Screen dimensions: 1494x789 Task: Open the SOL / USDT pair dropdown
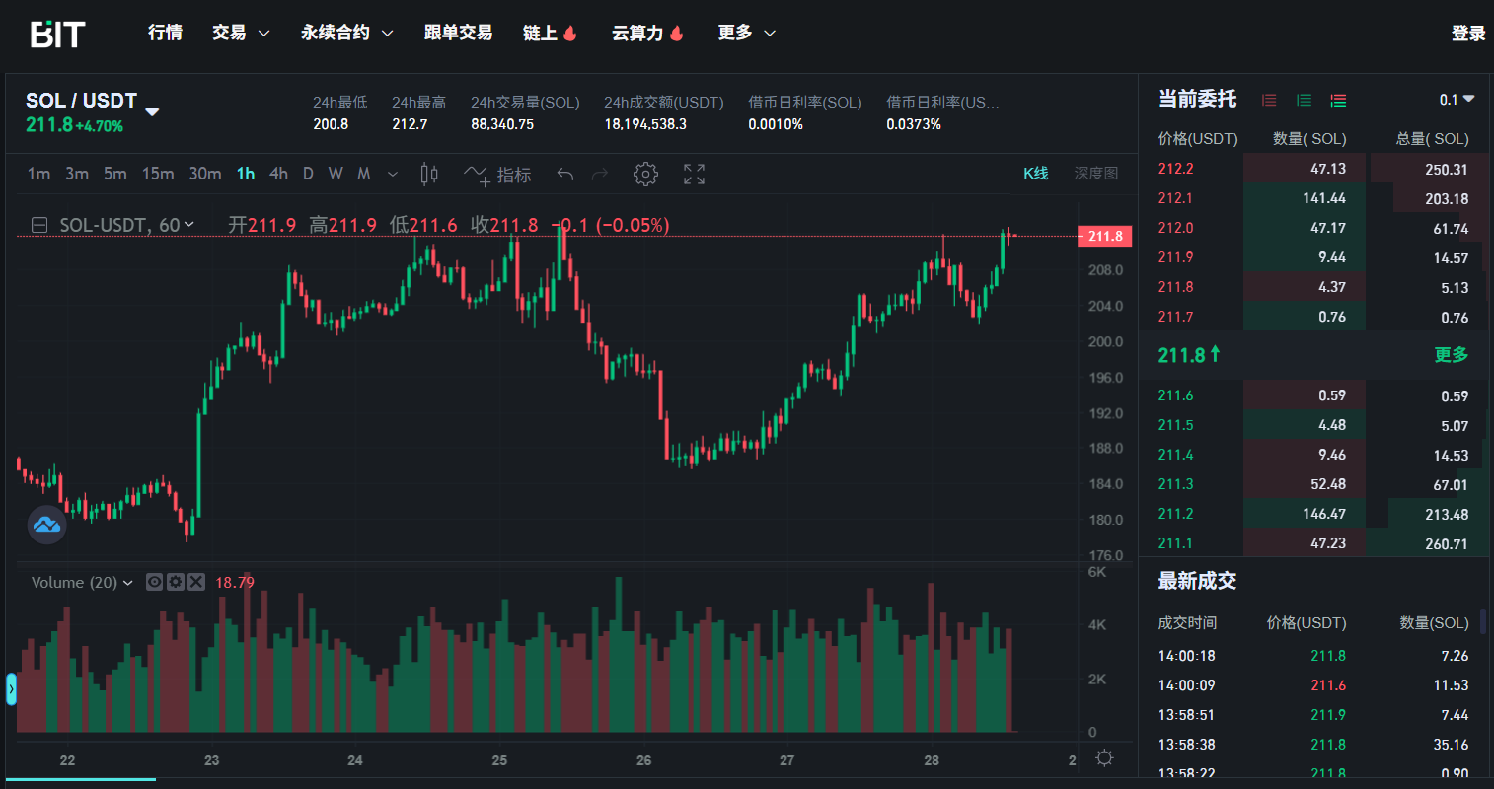click(152, 111)
